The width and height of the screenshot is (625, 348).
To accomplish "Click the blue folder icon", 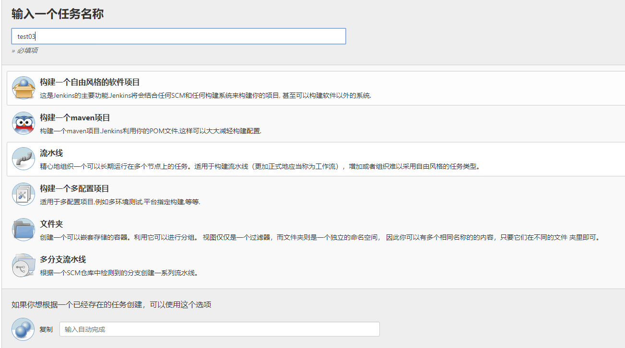I will point(23,230).
